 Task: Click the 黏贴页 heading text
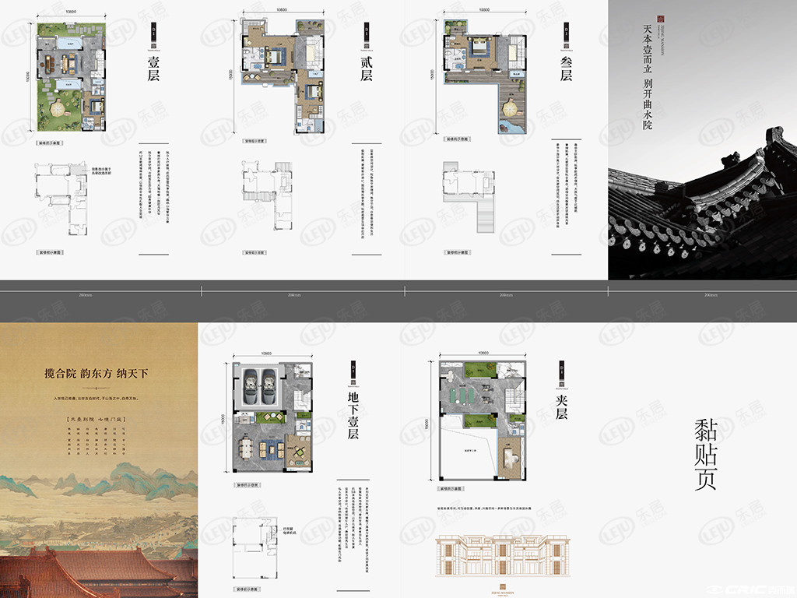point(705,455)
